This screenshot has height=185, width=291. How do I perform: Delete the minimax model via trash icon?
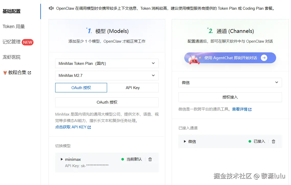pos(150,159)
